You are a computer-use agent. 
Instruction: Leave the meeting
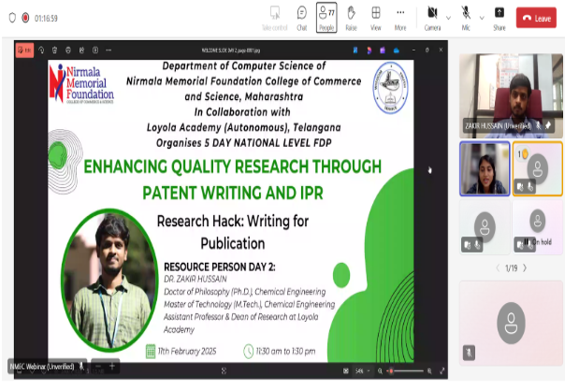(x=537, y=18)
